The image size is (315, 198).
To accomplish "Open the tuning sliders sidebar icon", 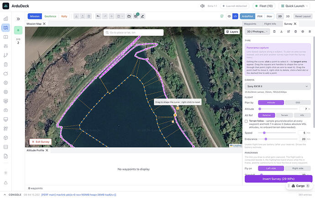I will 5,46.
